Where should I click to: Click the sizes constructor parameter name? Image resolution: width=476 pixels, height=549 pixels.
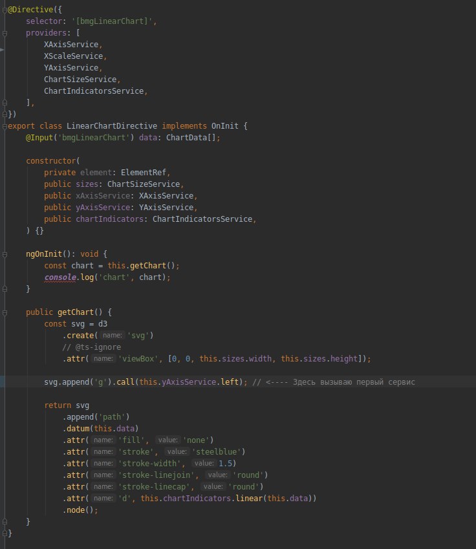click(x=87, y=184)
